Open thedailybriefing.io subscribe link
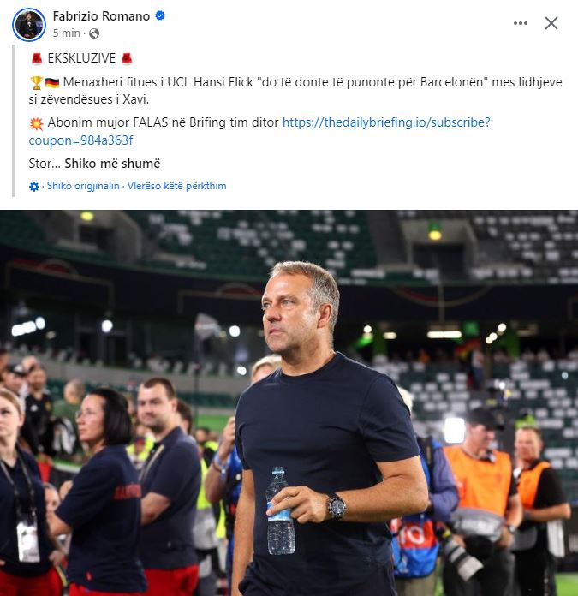Image resolution: width=578 pixels, height=596 pixels. point(385,122)
